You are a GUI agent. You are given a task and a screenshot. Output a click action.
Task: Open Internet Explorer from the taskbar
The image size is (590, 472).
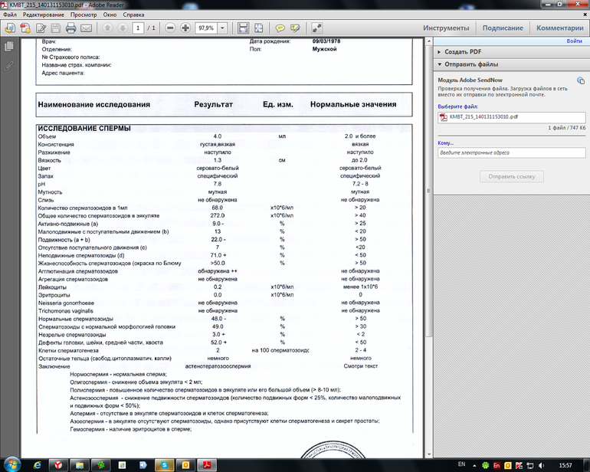pos(38,465)
